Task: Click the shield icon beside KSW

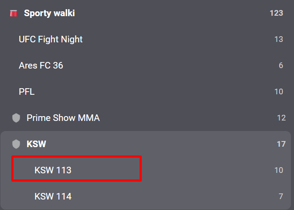Action: click(x=16, y=144)
